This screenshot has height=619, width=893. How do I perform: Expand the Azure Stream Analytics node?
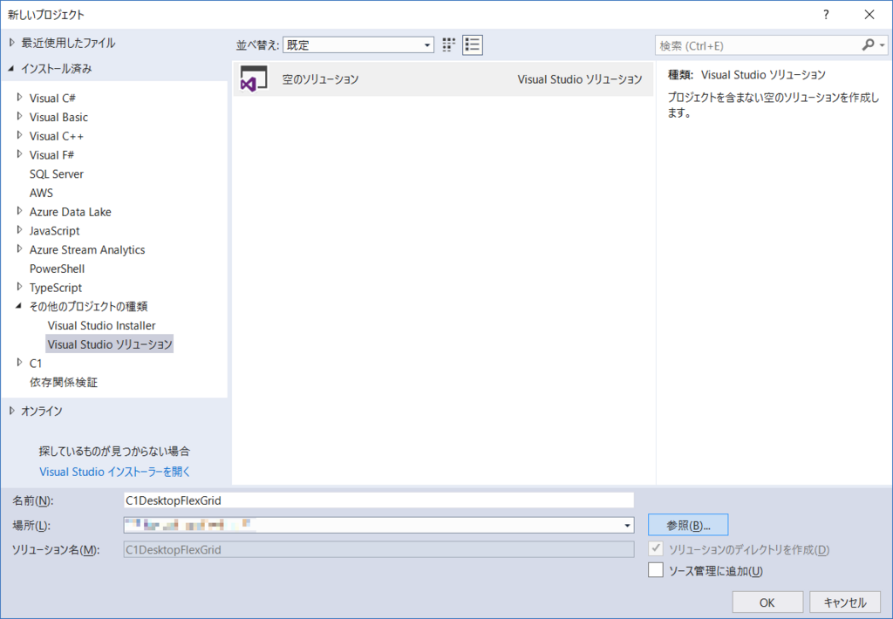[x=20, y=248]
